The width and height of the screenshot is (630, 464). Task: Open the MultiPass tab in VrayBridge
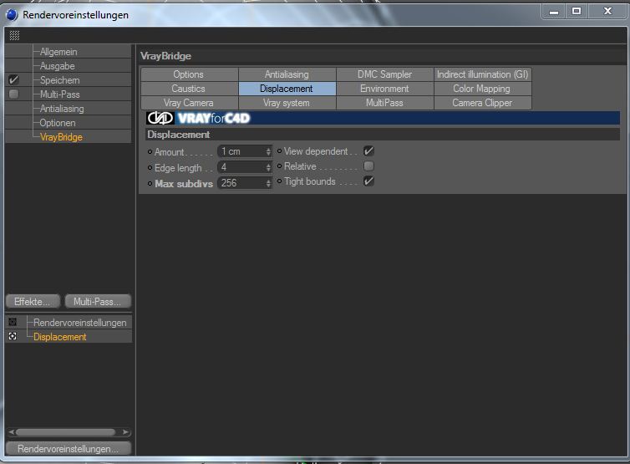point(385,103)
